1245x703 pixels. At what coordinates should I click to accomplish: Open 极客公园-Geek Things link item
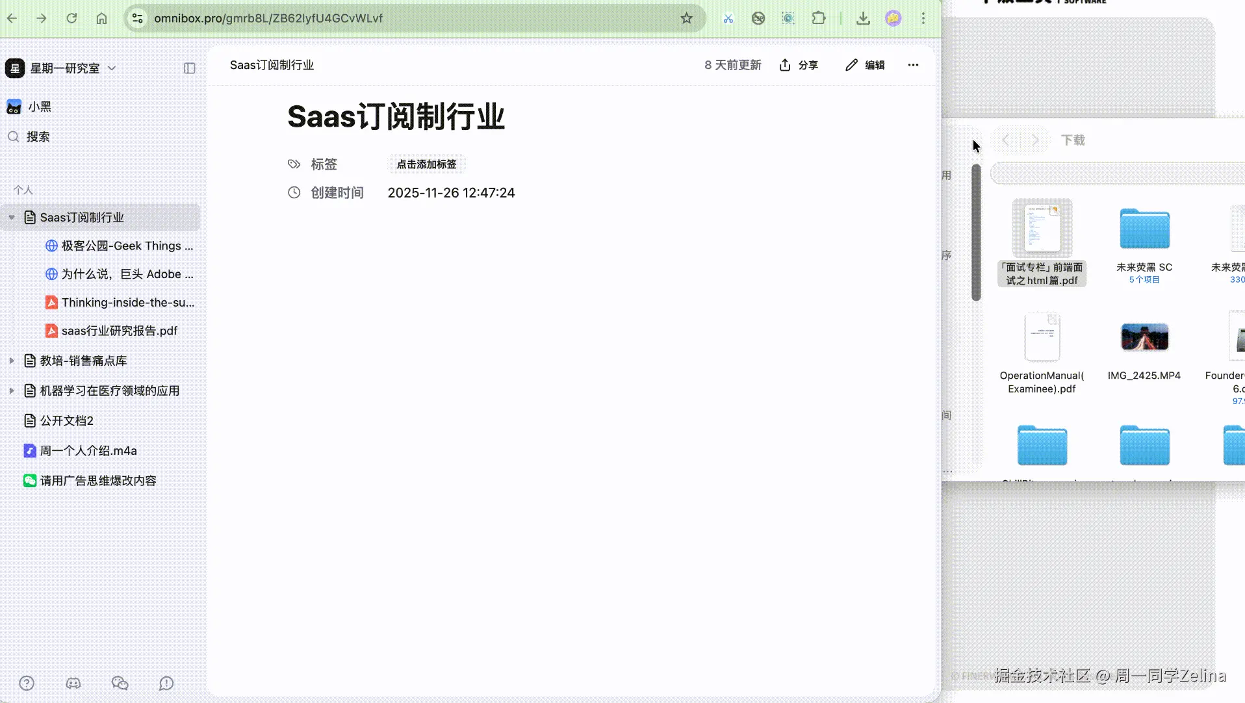119,246
